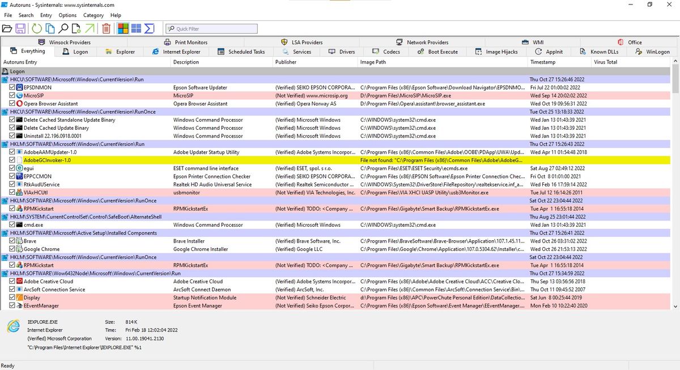Switch to the Scheduled Tasks tab

241,52
